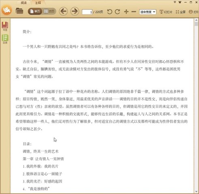Rotate page clockwise
The width and height of the screenshot is (199, 194).
118,12
